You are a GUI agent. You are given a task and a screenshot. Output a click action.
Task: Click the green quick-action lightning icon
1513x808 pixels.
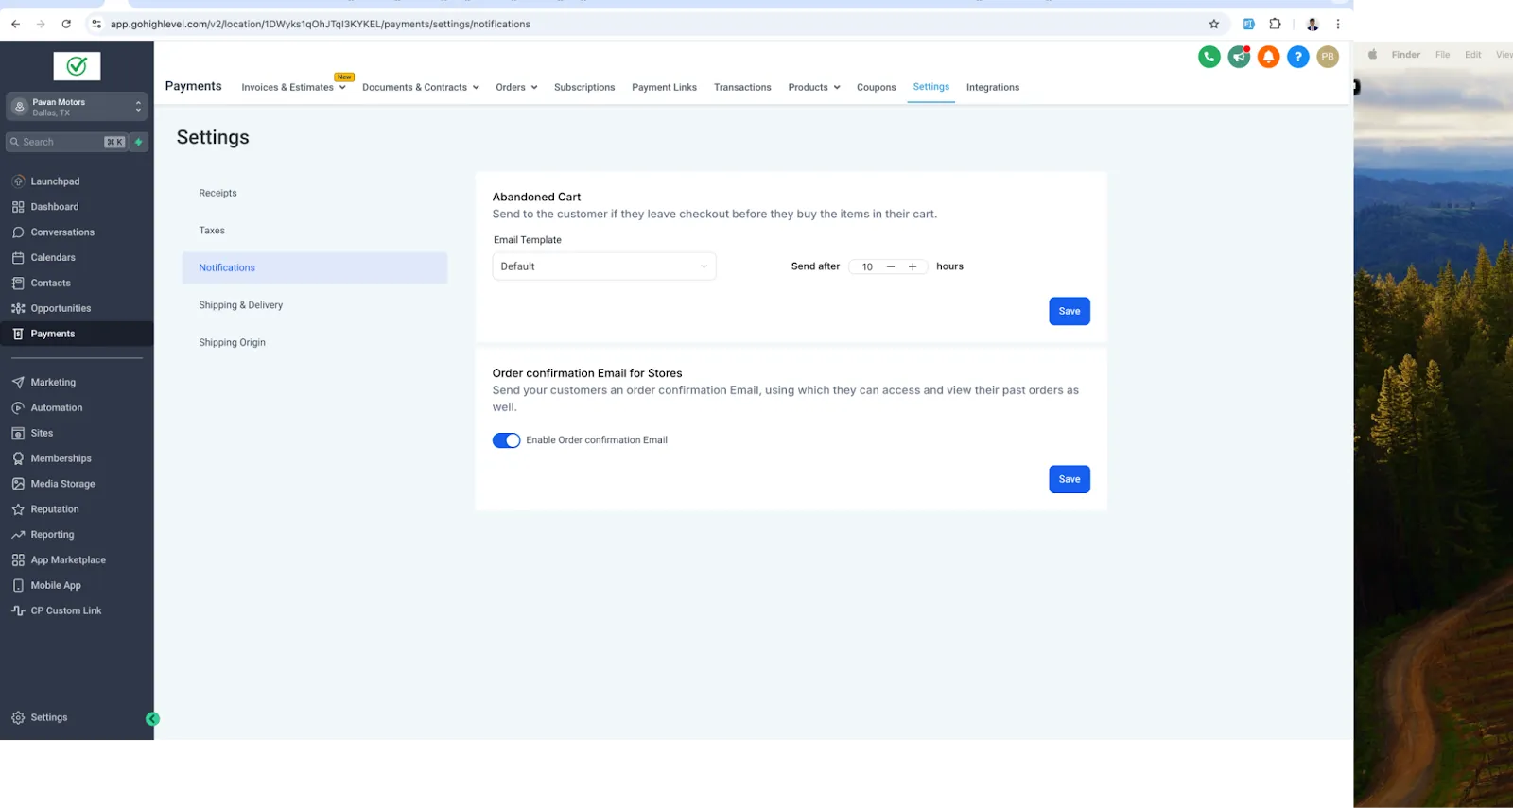[139, 142]
